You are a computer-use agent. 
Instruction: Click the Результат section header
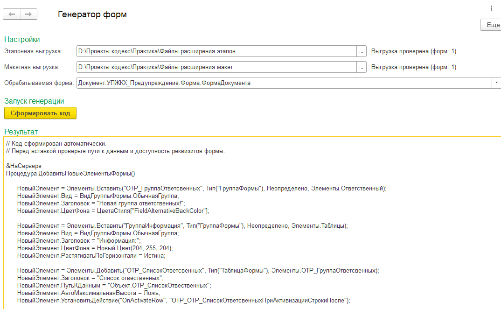[21, 132]
